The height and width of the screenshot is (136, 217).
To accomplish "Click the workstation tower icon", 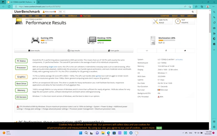I will coord(153,40).
